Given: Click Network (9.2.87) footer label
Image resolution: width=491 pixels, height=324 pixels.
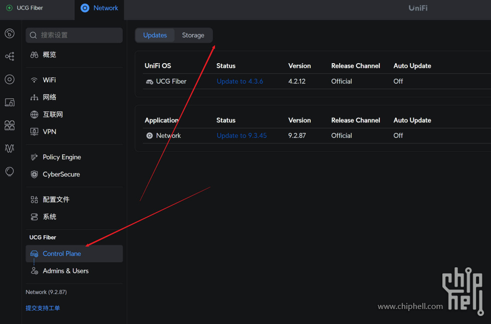Looking at the screenshot, I should point(46,292).
